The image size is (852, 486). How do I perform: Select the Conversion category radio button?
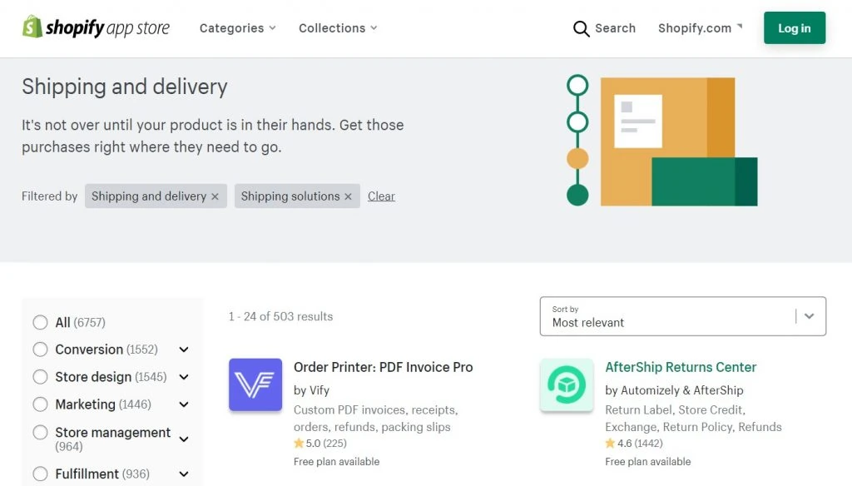[39, 350]
